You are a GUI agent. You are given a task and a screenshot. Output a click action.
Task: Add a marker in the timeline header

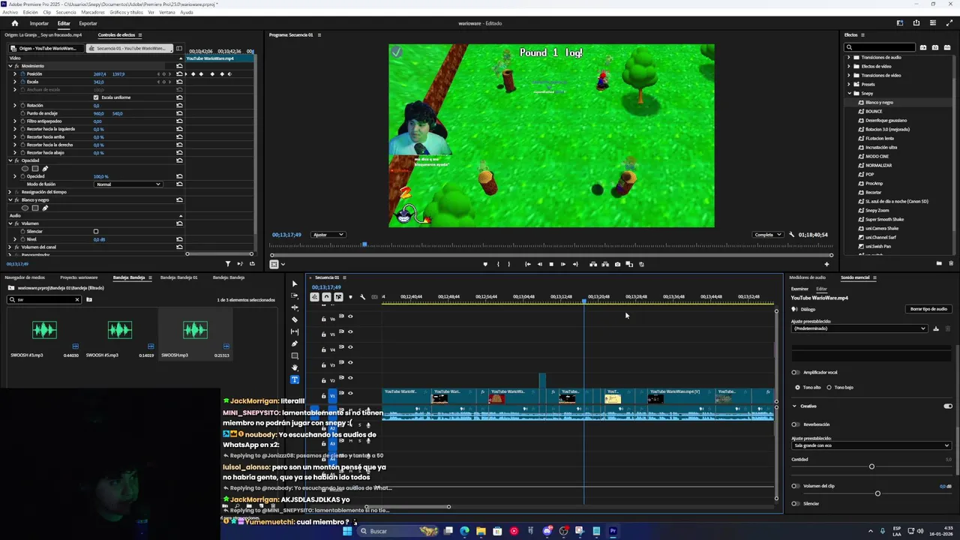pyautogui.click(x=350, y=297)
